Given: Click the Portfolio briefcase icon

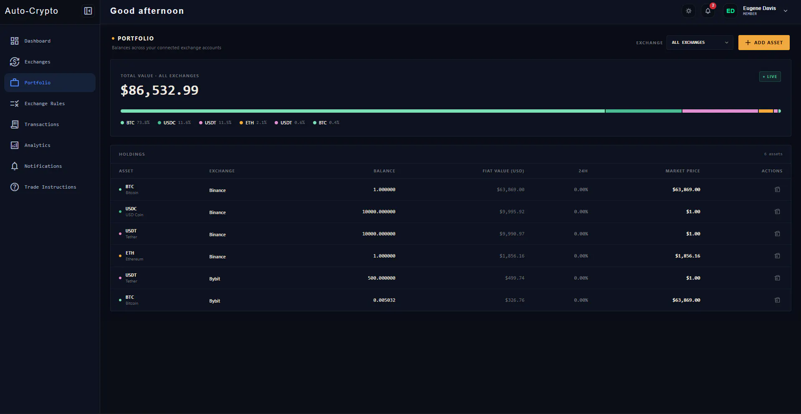Looking at the screenshot, I should (x=15, y=83).
